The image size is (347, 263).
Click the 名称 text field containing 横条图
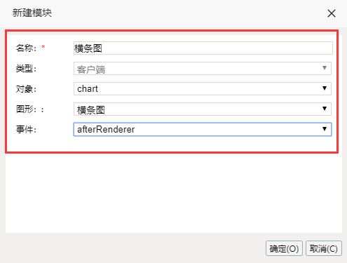(203, 48)
